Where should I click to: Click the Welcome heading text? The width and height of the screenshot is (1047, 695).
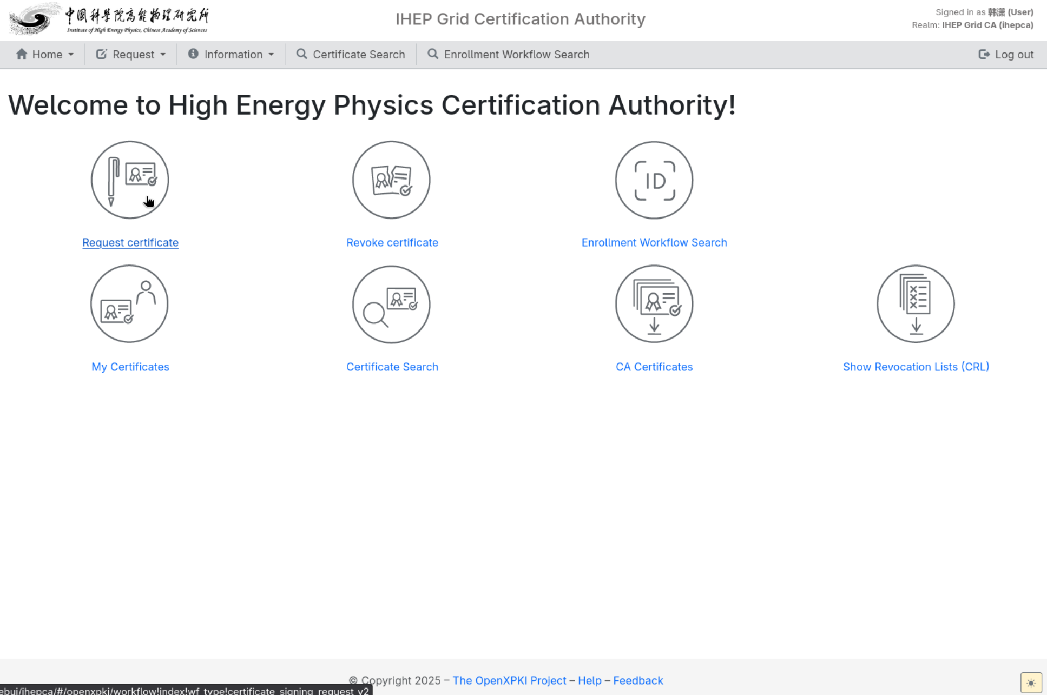[x=372, y=105]
